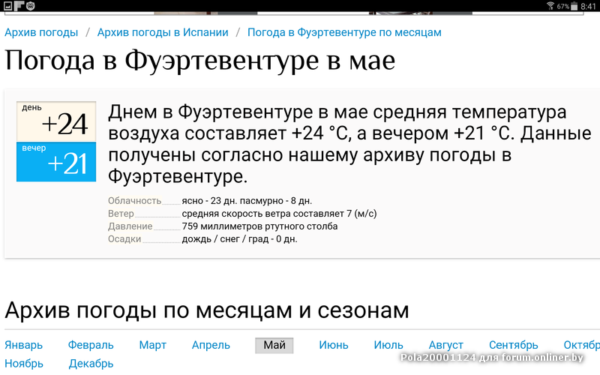Switch to Март weather archive

tap(152, 345)
